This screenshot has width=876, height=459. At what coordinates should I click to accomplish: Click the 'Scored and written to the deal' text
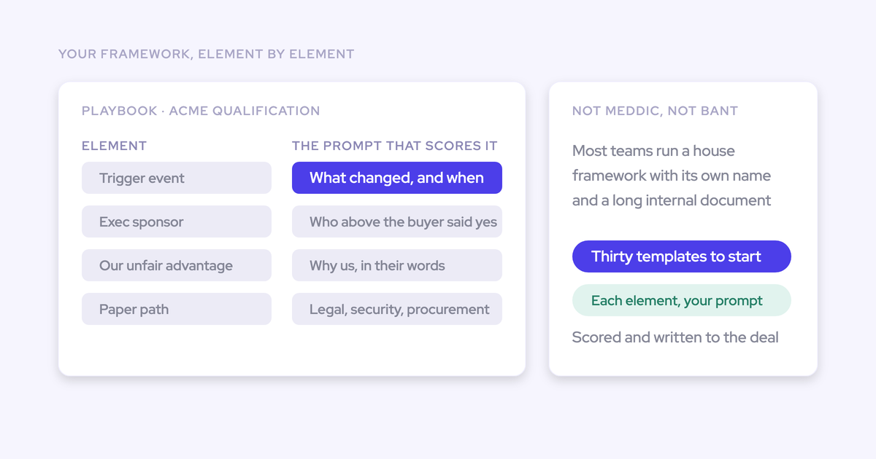pyautogui.click(x=675, y=337)
